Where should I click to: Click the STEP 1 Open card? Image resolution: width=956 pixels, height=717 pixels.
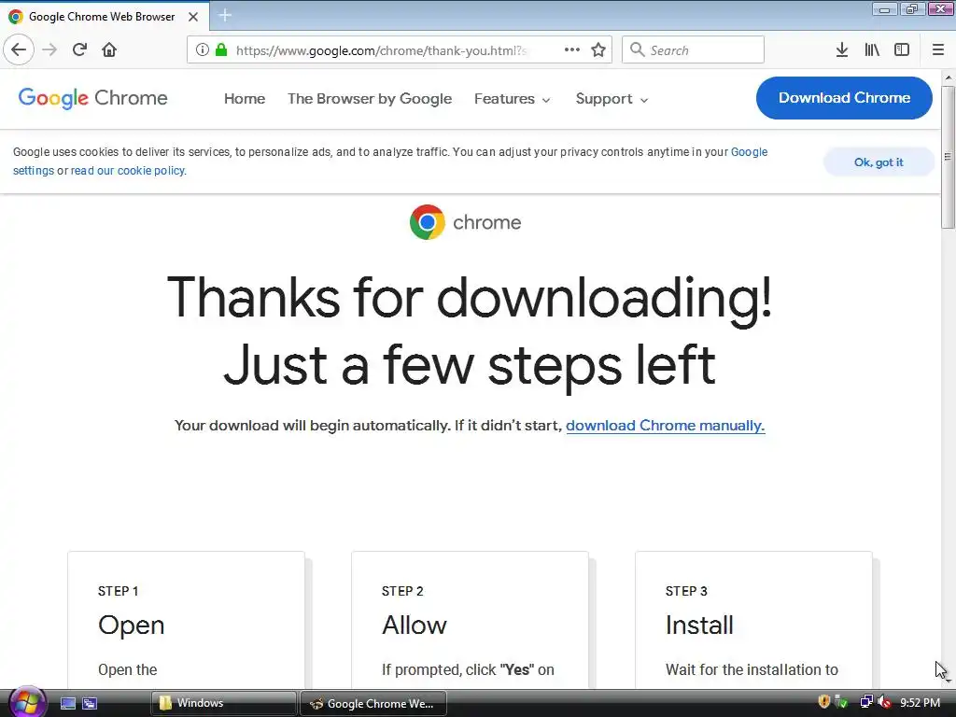tap(186, 620)
